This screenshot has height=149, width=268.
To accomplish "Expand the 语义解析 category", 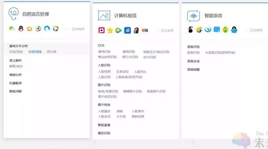I will point(15,60).
